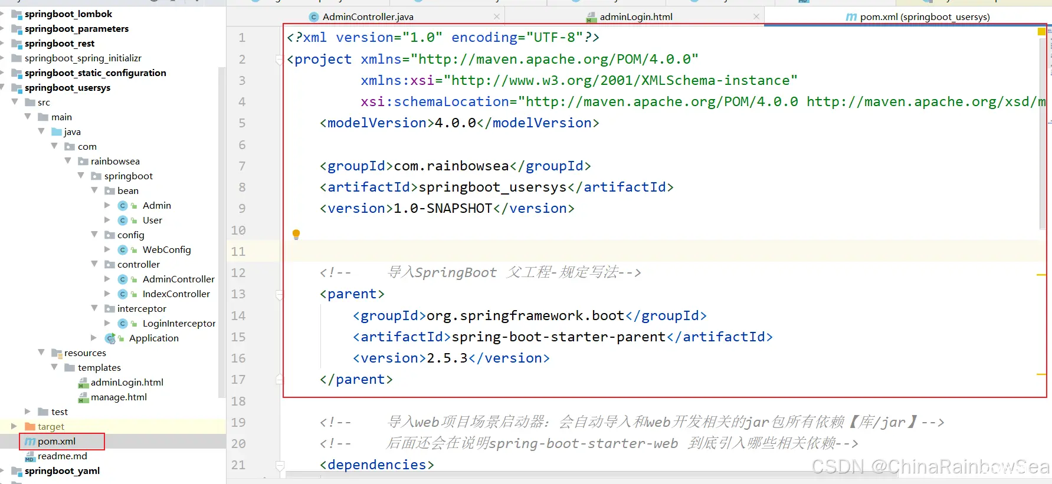Click the orange target folder icon
The image size is (1052, 484).
pos(30,426)
